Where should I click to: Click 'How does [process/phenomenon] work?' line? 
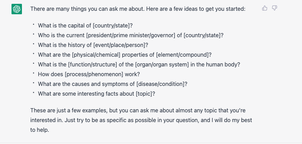(x=89, y=74)
